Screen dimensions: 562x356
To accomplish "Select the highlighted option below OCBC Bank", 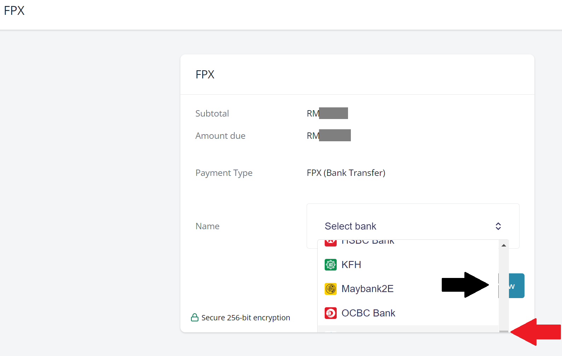I will [408, 329].
